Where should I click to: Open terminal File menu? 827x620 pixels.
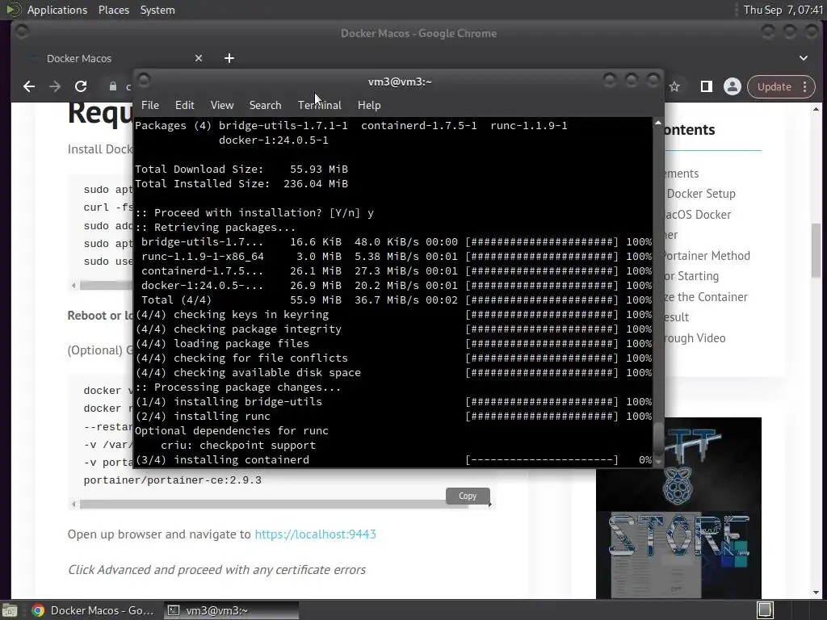(x=149, y=105)
